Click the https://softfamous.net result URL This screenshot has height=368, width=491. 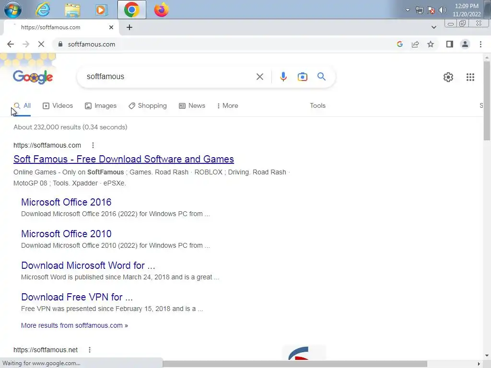46,350
